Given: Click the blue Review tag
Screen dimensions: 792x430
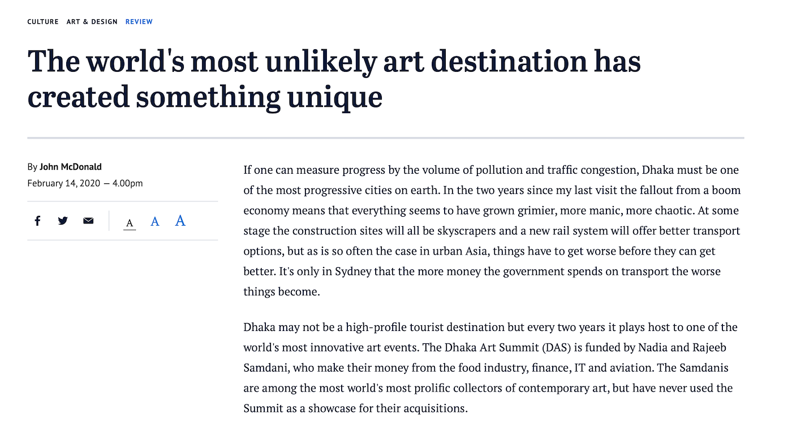Looking at the screenshot, I should [x=139, y=21].
